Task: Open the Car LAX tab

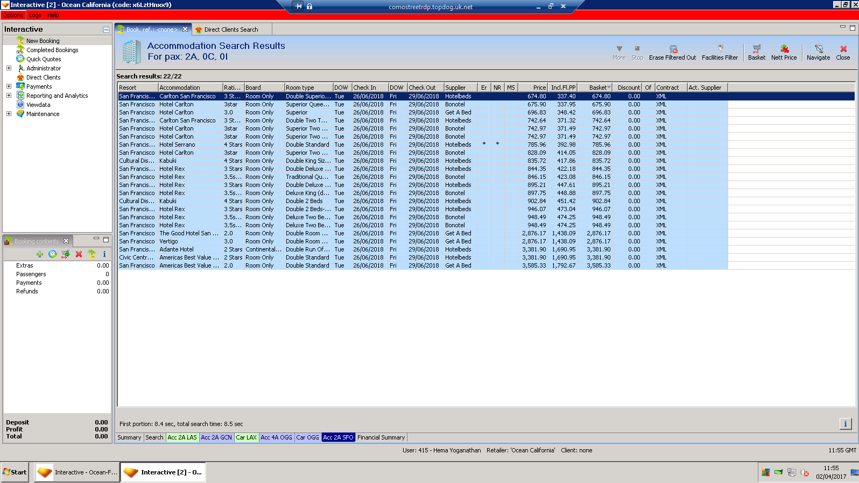Action: click(247, 437)
